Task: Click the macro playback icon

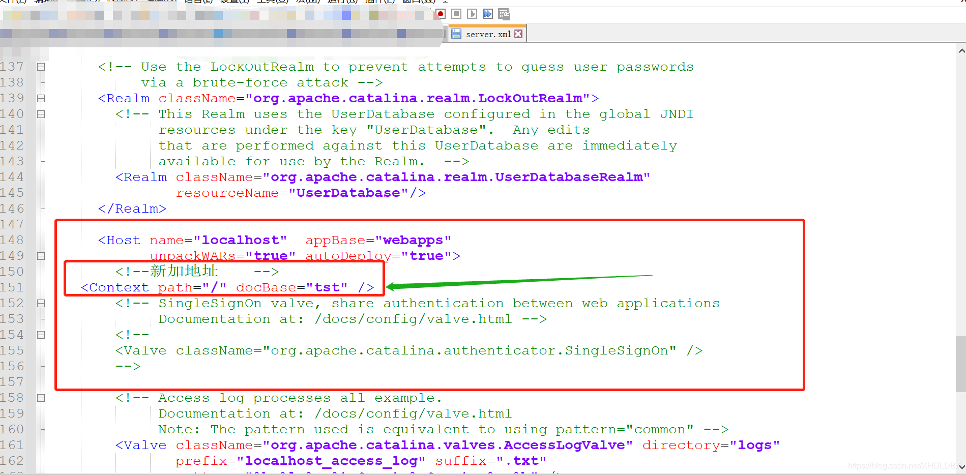Action: pyautogui.click(x=472, y=14)
